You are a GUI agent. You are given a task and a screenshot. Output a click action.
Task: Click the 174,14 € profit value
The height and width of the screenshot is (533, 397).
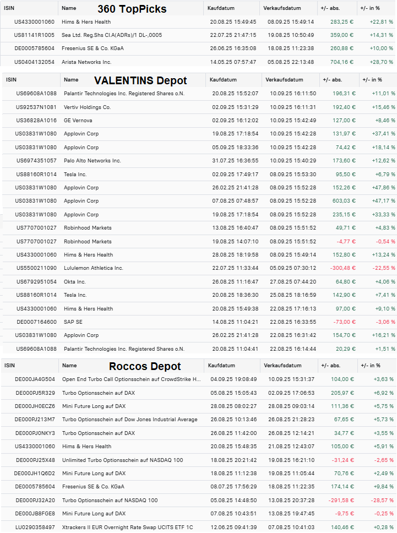coord(342,486)
